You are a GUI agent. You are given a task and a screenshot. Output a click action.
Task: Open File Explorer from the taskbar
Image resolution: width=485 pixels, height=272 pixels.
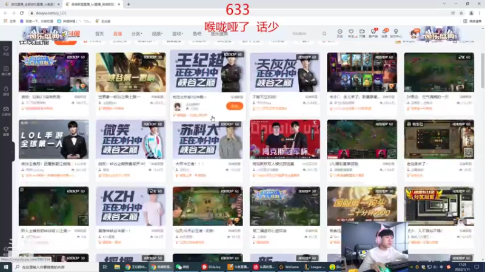(x=117, y=267)
